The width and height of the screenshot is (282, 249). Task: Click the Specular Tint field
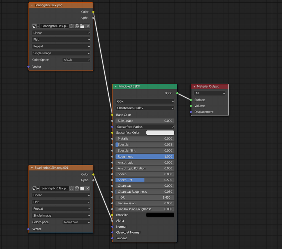(145, 151)
